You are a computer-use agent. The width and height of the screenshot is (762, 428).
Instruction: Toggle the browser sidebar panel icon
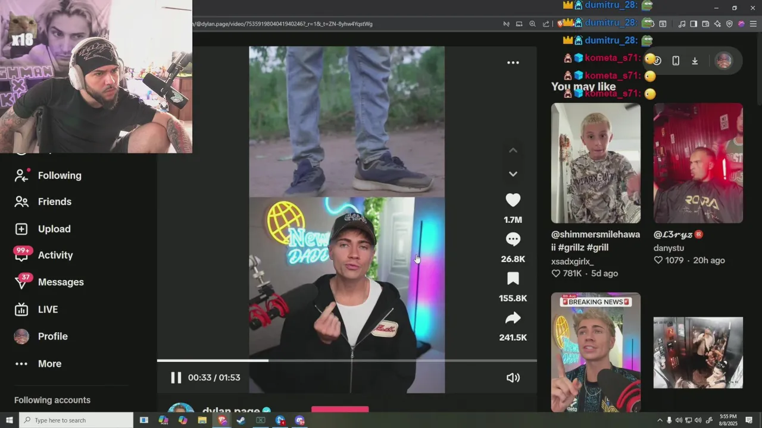tap(694, 24)
